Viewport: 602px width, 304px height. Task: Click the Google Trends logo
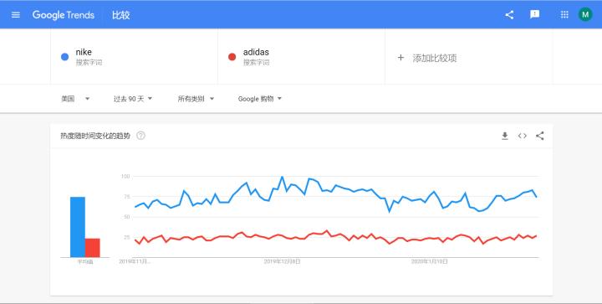click(64, 15)
